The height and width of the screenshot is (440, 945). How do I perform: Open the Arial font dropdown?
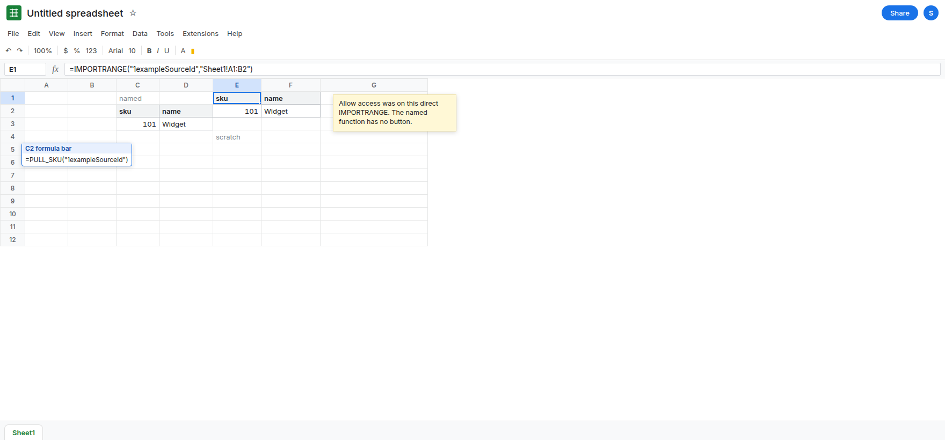(x=115, y=50)
